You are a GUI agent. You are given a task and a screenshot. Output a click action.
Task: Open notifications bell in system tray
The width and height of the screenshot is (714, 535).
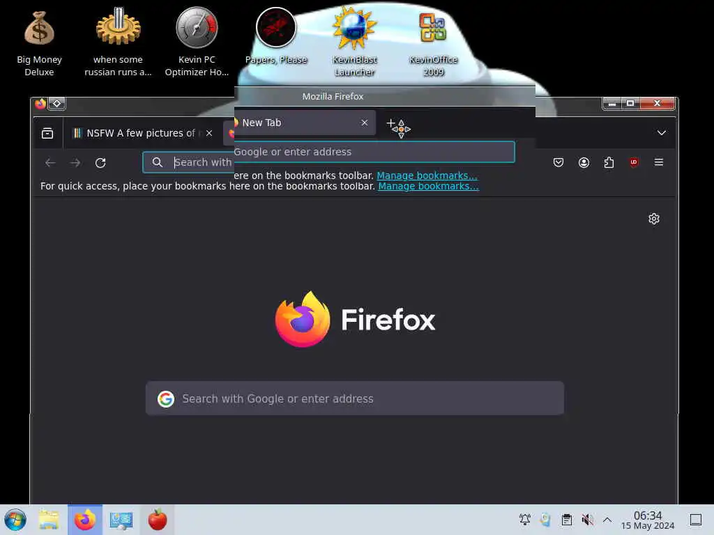(524, 520)
